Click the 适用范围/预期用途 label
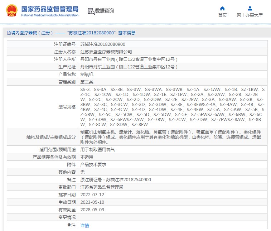The height and width of the screenshot is (231, 271). pos(58,150)
